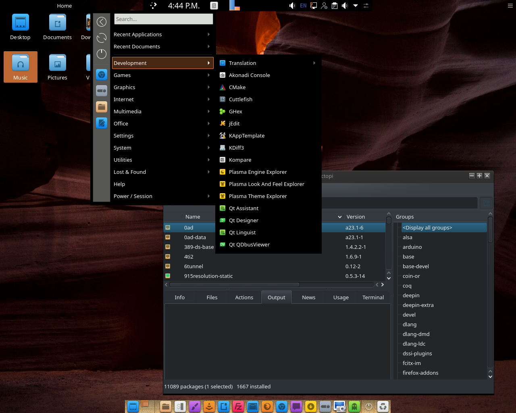Screen dimensions: 516x413
Task: Open the Desktop folder icon
Action: [x=20, y=27]
